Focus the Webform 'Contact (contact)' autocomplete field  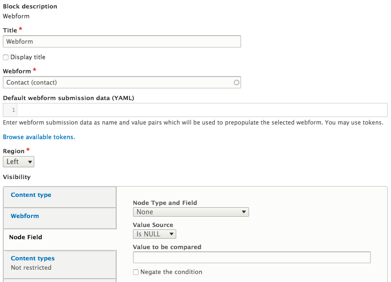[x=117, y=82]
